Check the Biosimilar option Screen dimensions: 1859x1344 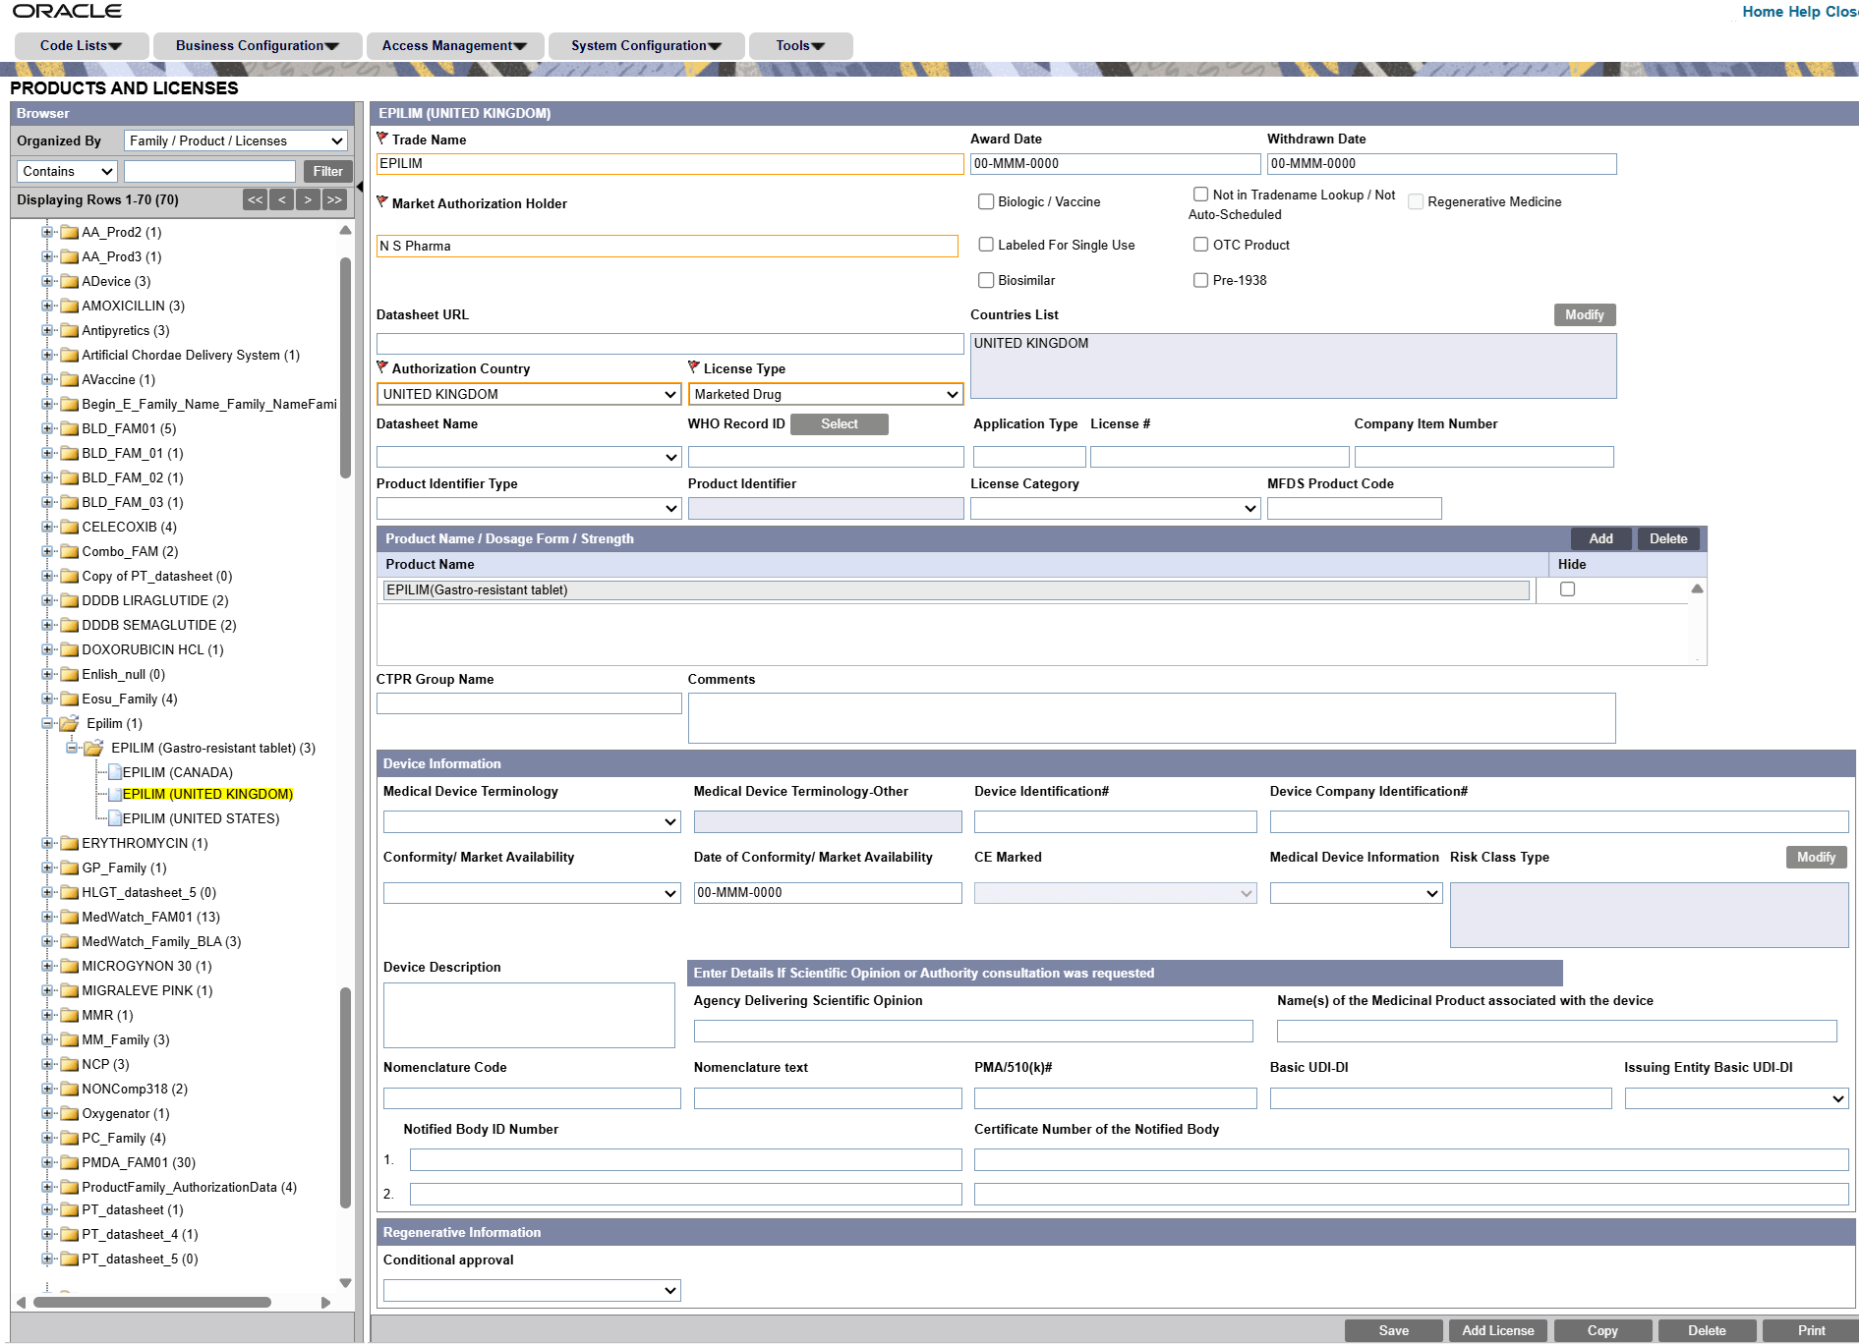tap(986, 280)
